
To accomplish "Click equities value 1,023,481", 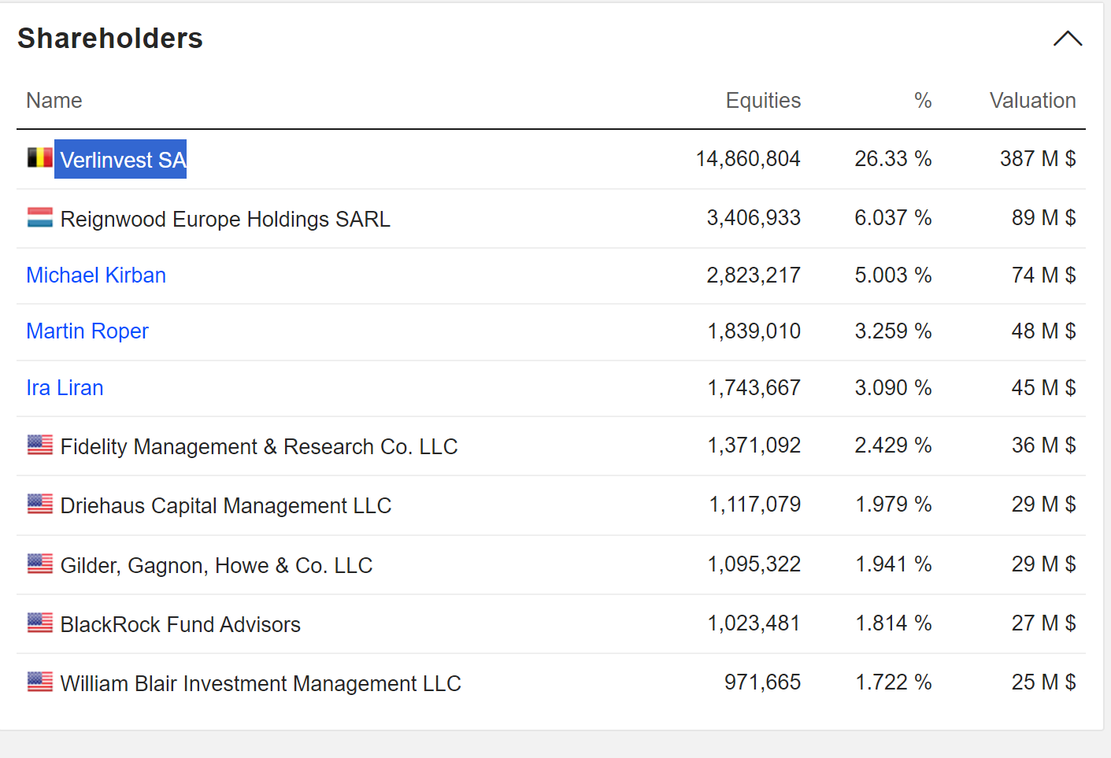I will point(754,623).
